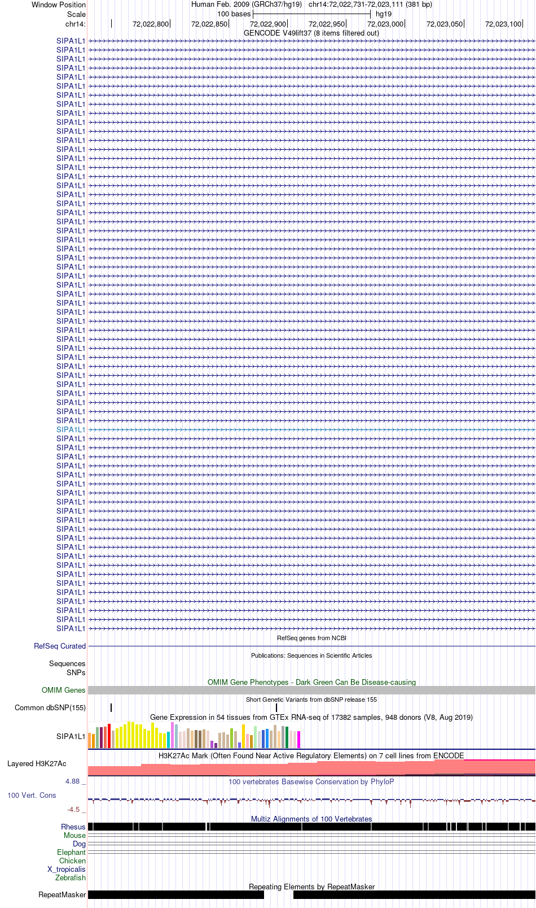The image size is (536, 908).
Task: Click the gray OMIM Genes bar
Action: pyautogui.click(x=311, y=690)
